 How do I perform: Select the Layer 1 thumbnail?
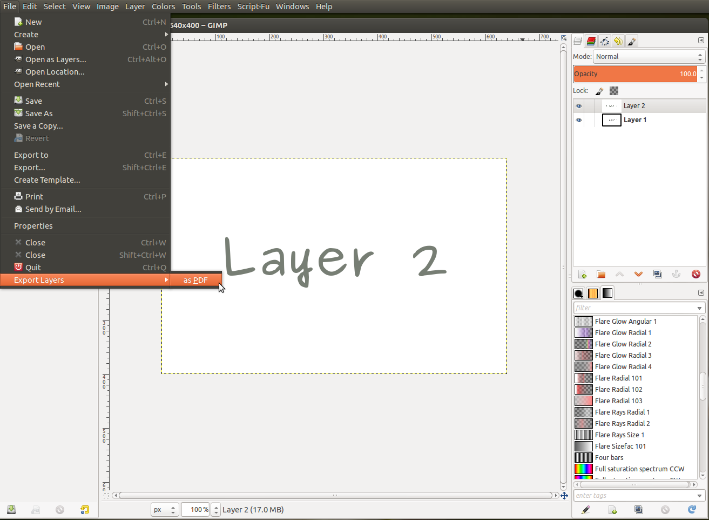(611, 120)
